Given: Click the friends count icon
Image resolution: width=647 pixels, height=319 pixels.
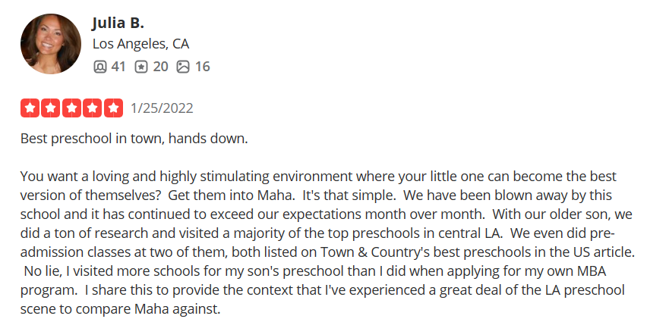Looking at the screenshot, I should tap(99, 67).
